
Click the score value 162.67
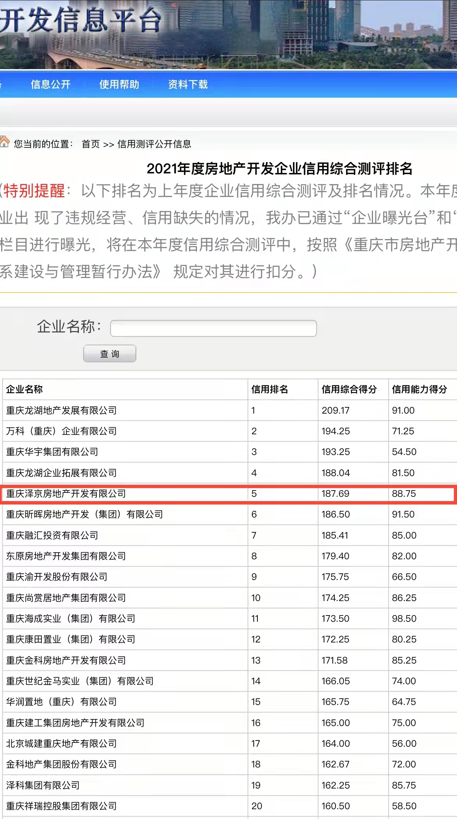click(336, 764)
